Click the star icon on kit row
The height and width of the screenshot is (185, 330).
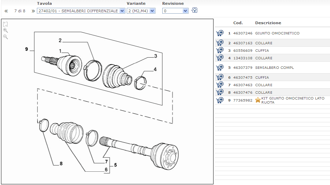258,100
